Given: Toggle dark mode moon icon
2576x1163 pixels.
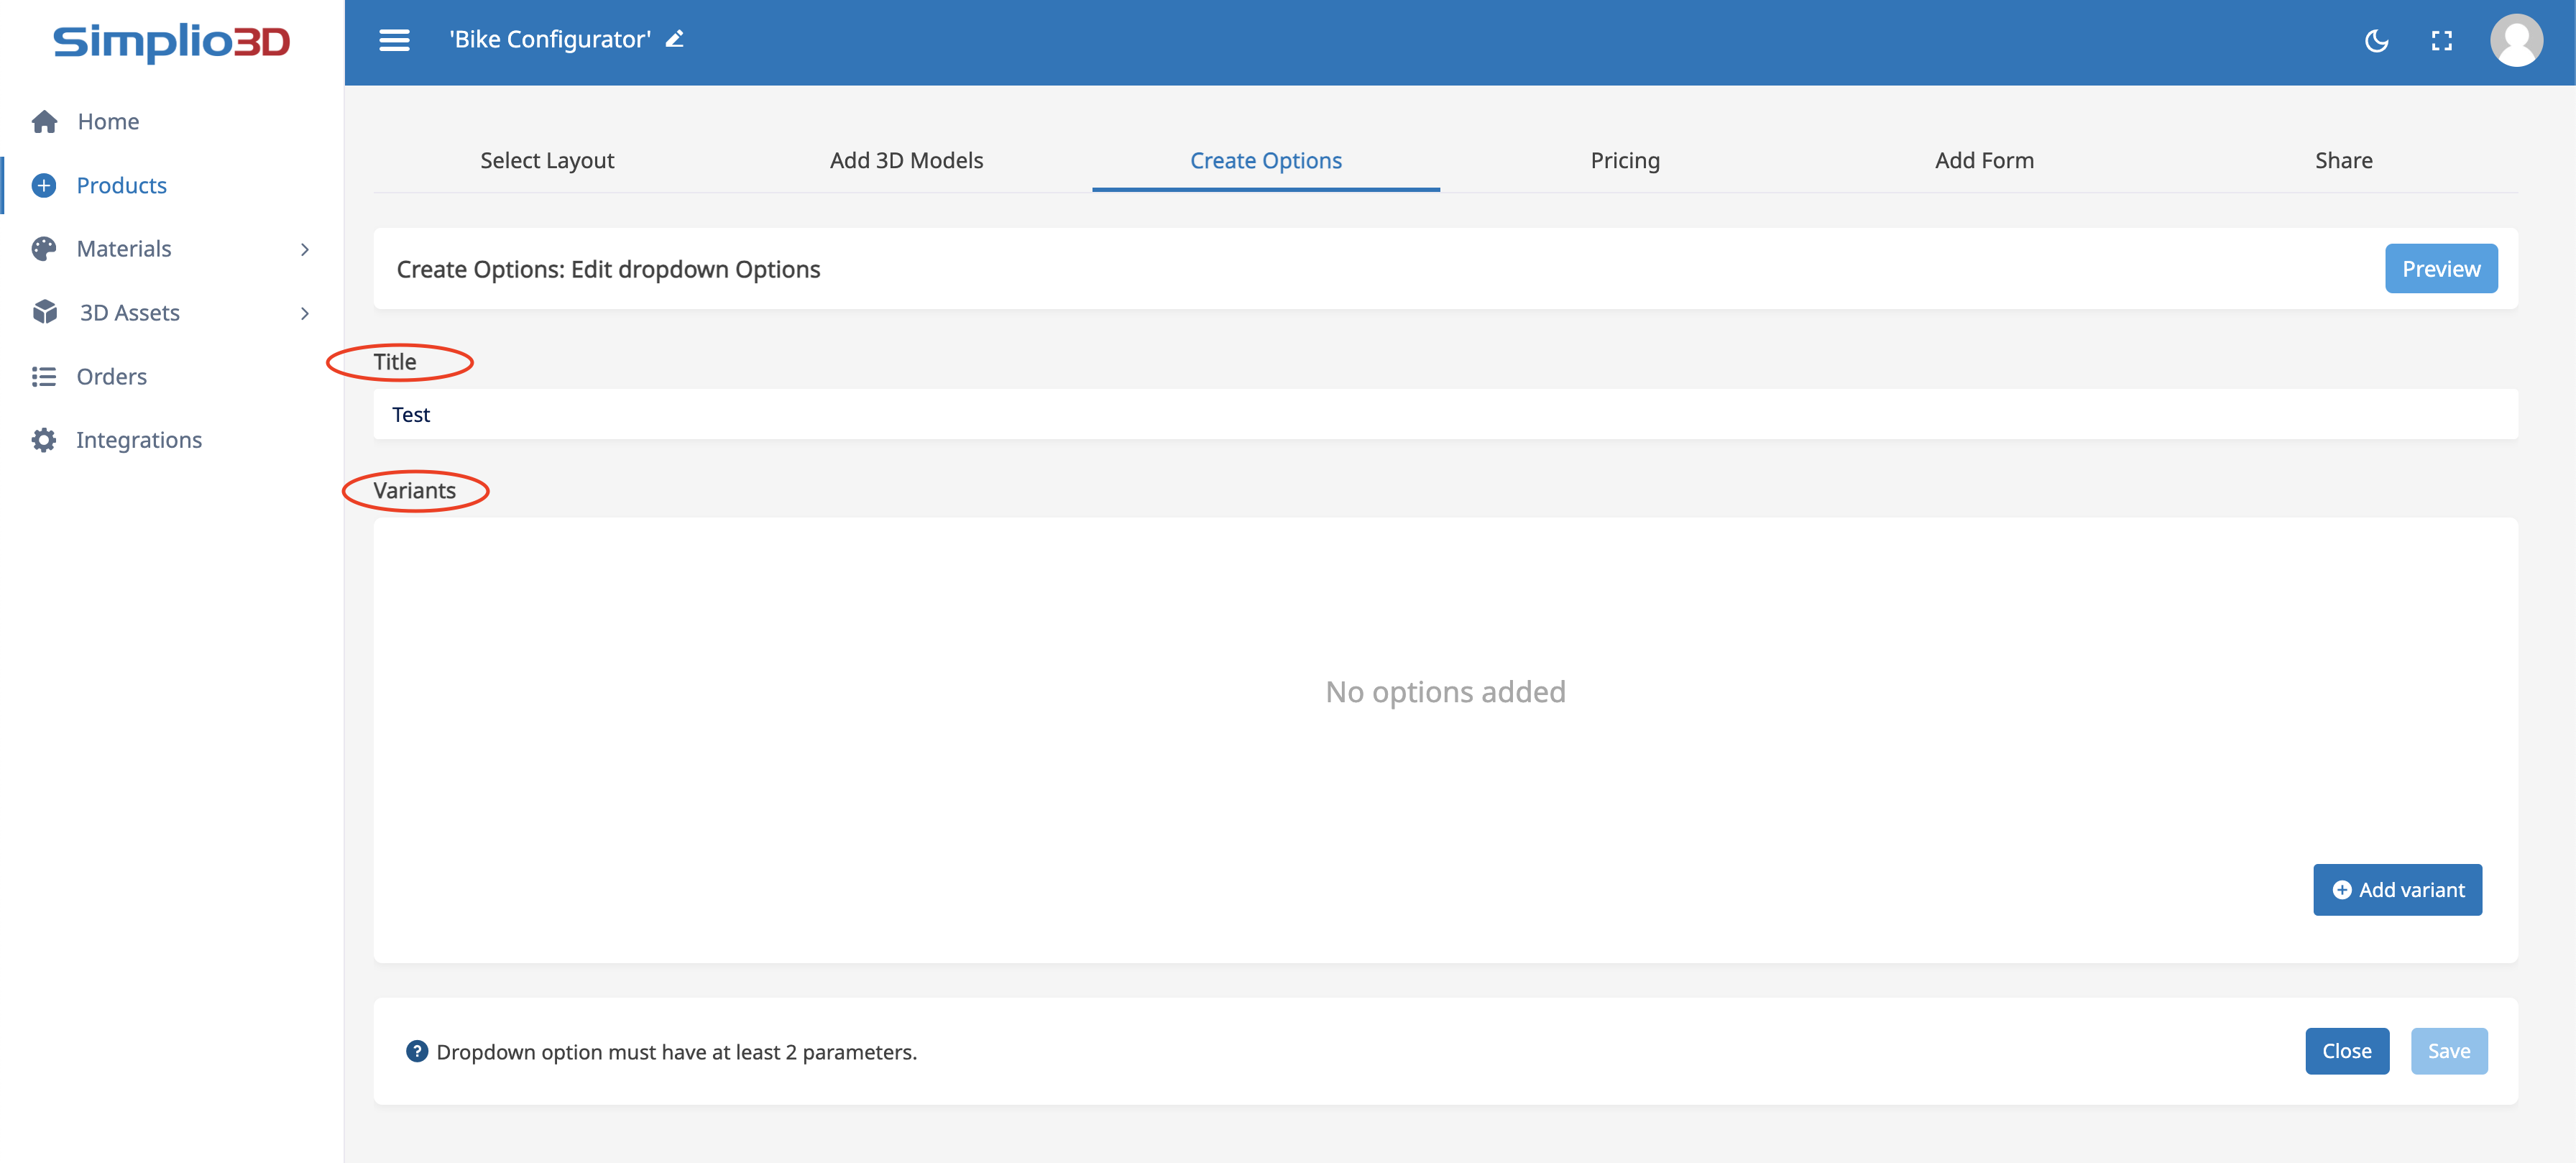Looking at the screenshot, I should (2376, 41).
